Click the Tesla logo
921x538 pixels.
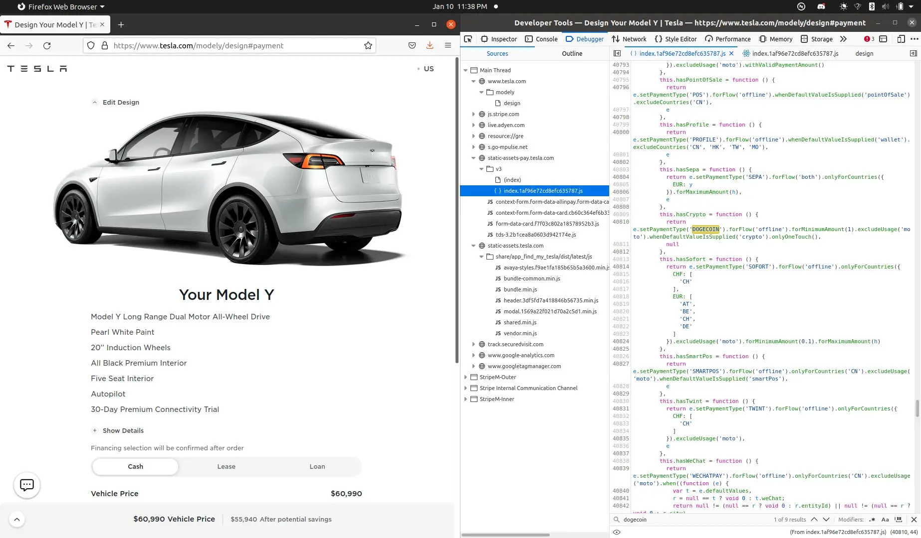37,69
